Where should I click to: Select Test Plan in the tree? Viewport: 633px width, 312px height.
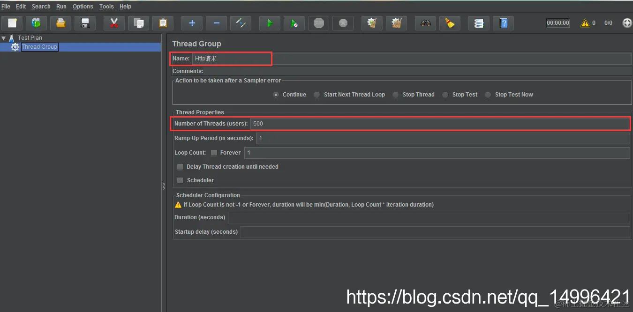click(30, 38)
